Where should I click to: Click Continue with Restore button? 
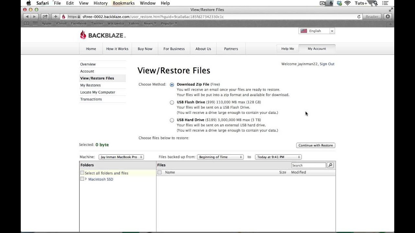[315, 145]
